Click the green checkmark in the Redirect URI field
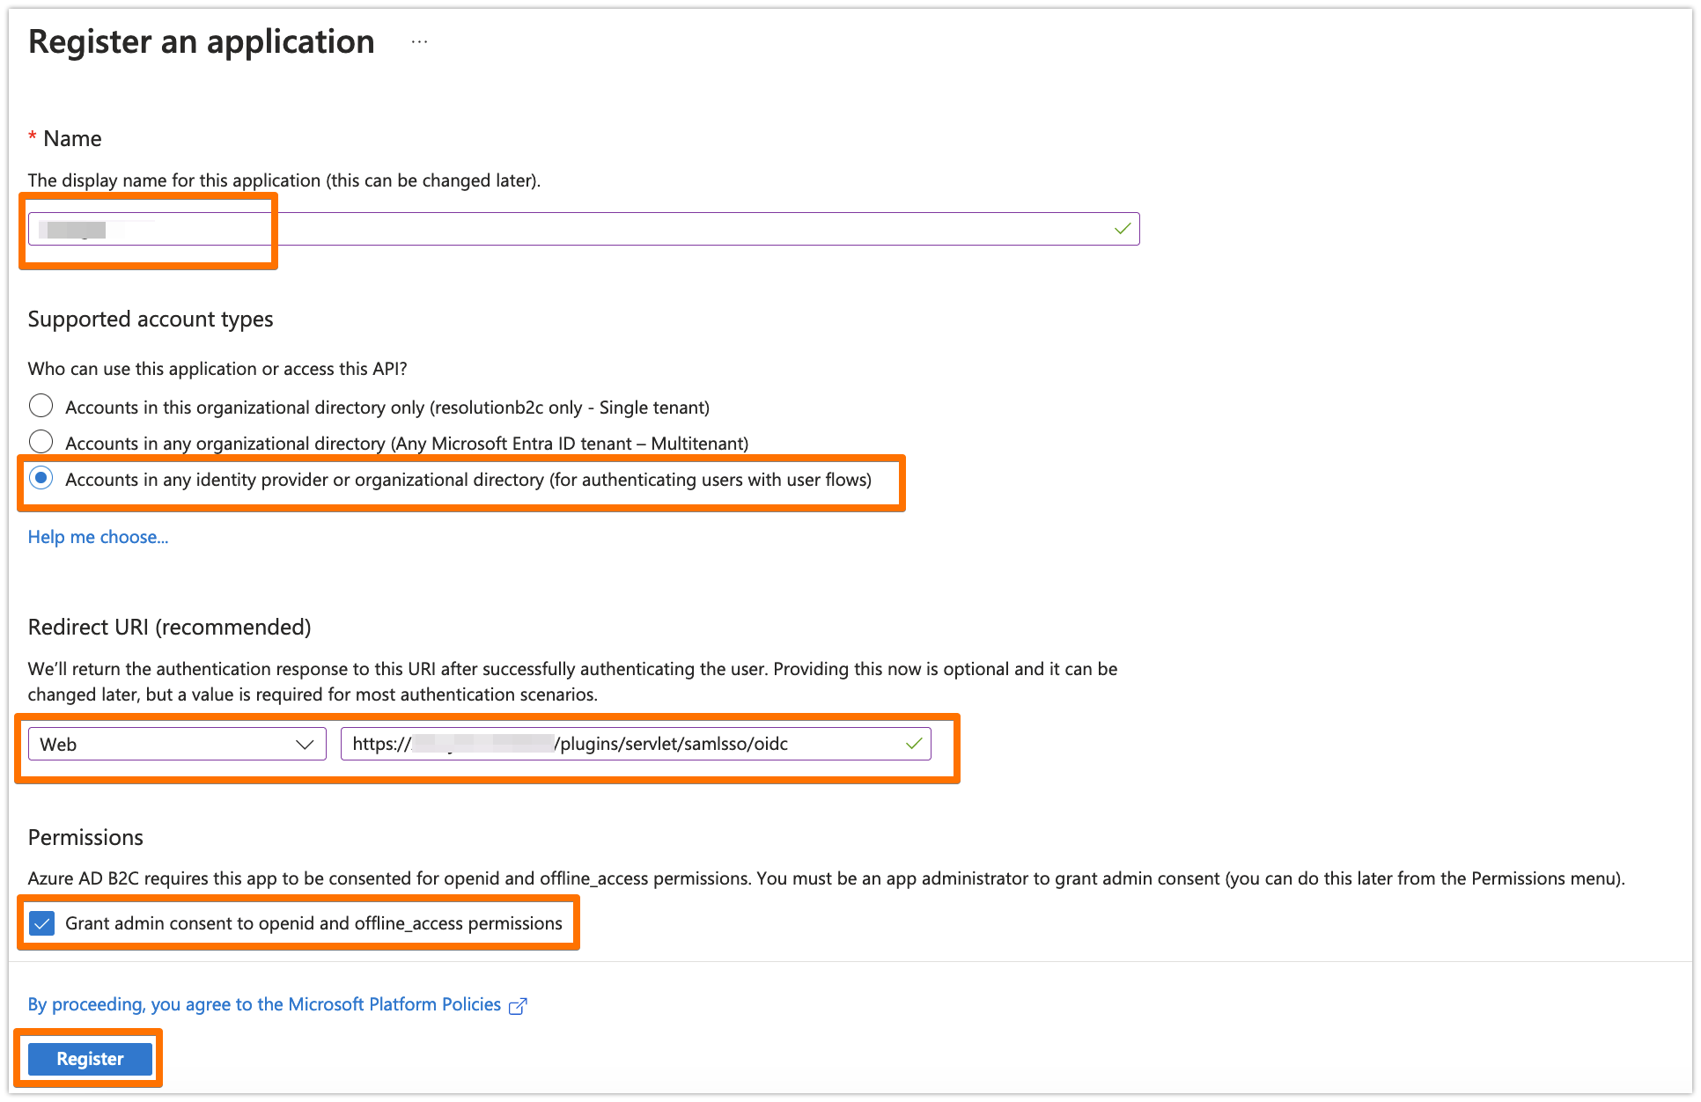 pos(914,744)
